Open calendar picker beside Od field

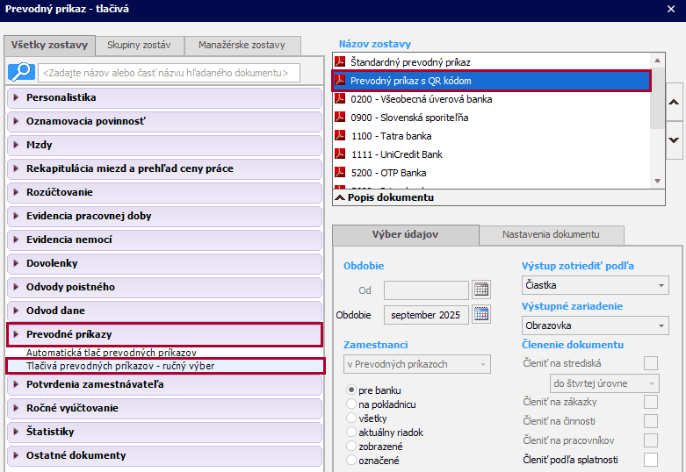pos(480,290)
